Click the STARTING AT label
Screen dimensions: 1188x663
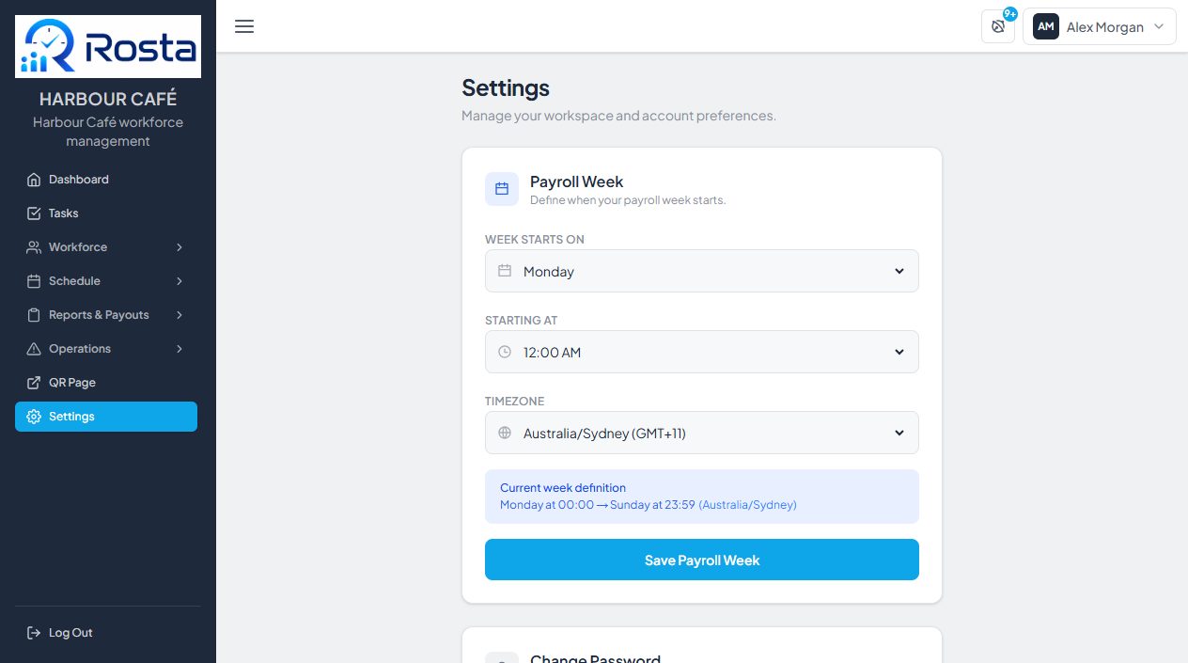[522, 321]
